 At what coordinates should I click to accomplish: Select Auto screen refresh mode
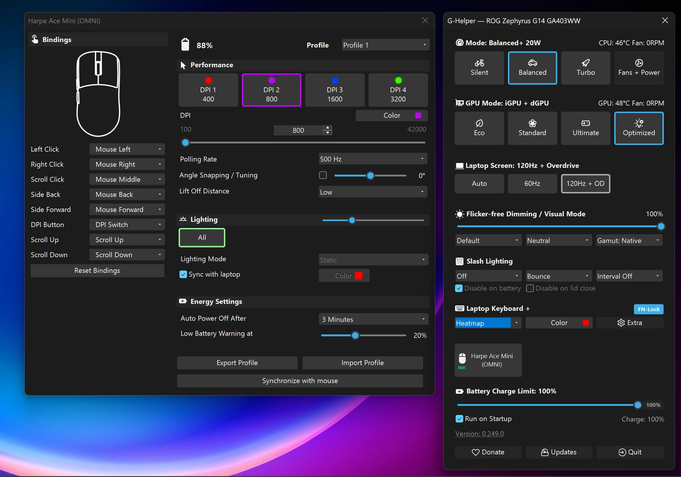point(479,184)
